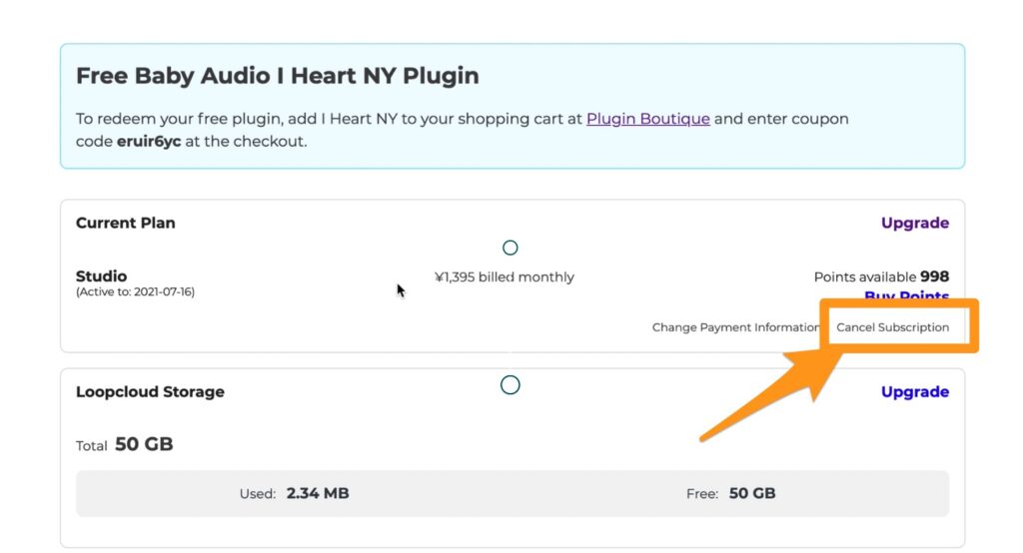Click Upgrade in the Current Plan section

[x=914, y=223]
